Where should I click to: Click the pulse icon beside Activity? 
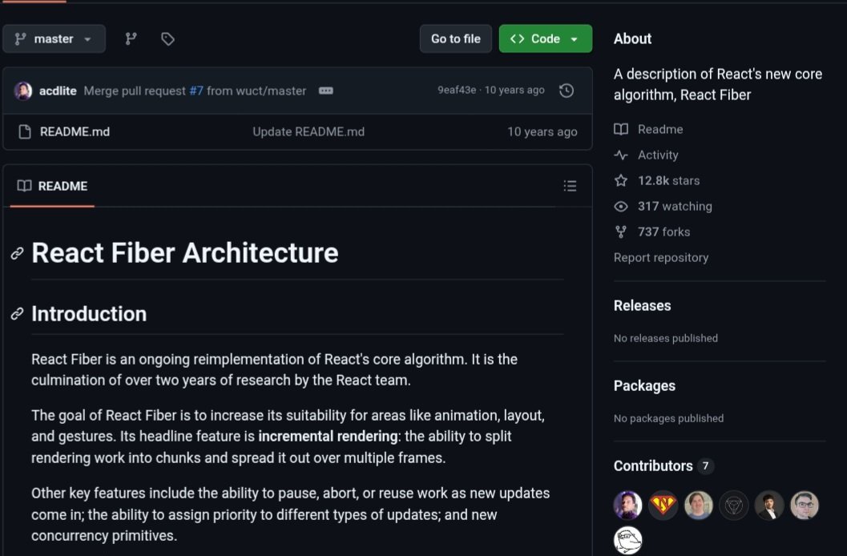click(621, 155)
